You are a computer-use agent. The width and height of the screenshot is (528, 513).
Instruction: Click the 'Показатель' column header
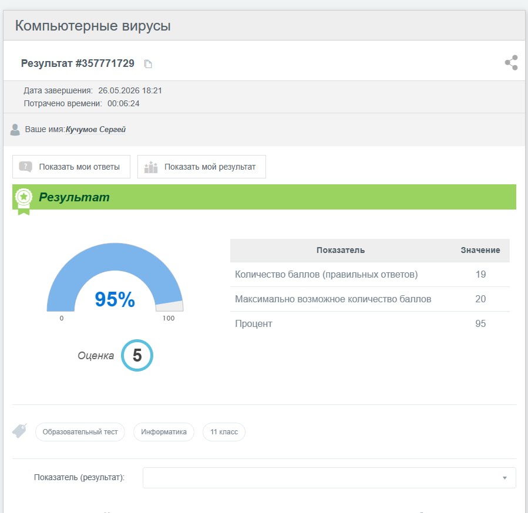point(341,250)
